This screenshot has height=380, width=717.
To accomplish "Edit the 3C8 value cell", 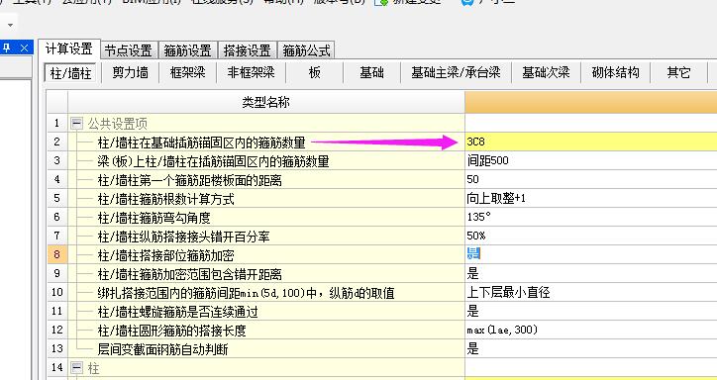I will pos(591,142).
